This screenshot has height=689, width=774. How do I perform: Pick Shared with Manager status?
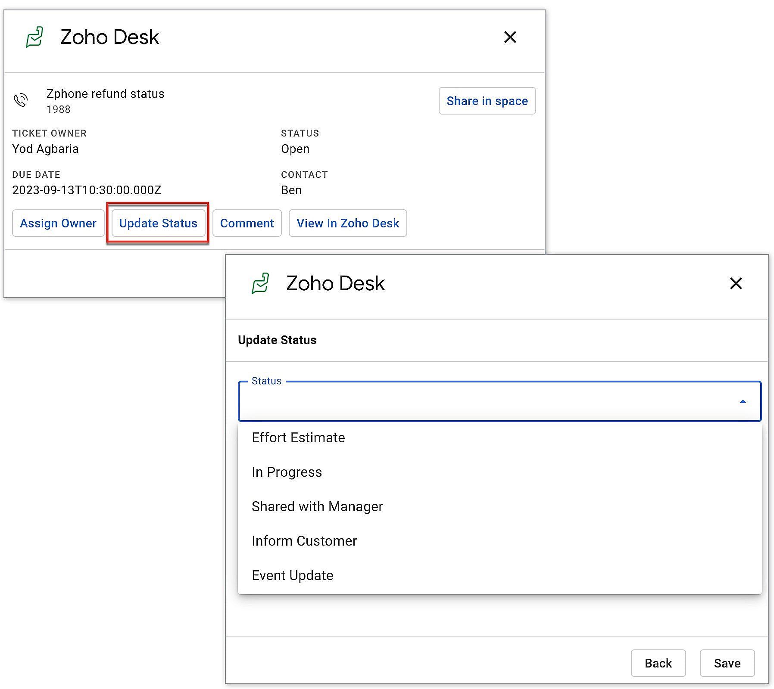(500, 506)
